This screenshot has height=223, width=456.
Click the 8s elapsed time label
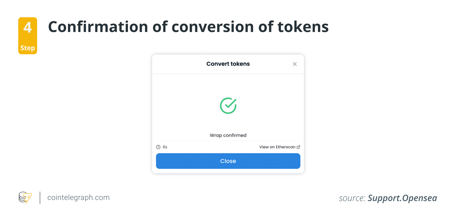pyautogui.click(x=164, y=147)
